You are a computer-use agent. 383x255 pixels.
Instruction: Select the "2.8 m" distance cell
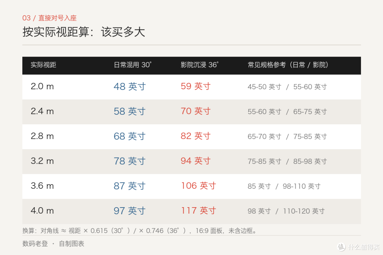click(42, 136)
